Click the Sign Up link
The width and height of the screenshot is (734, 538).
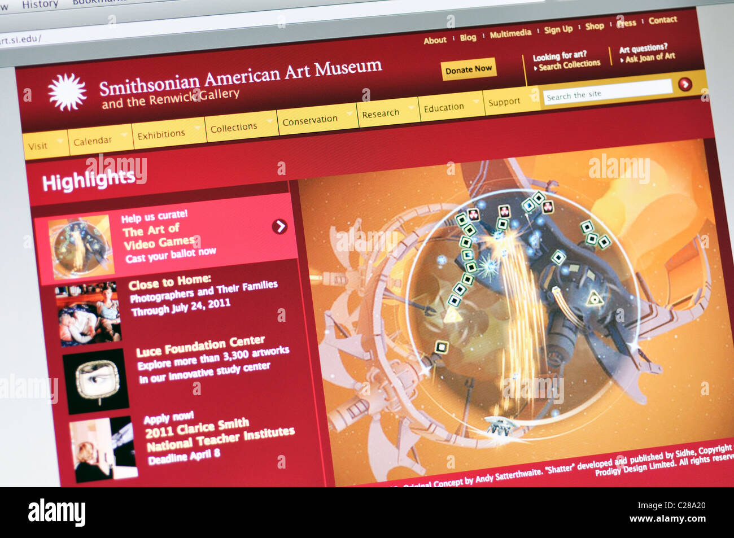(x=558, y=29)
